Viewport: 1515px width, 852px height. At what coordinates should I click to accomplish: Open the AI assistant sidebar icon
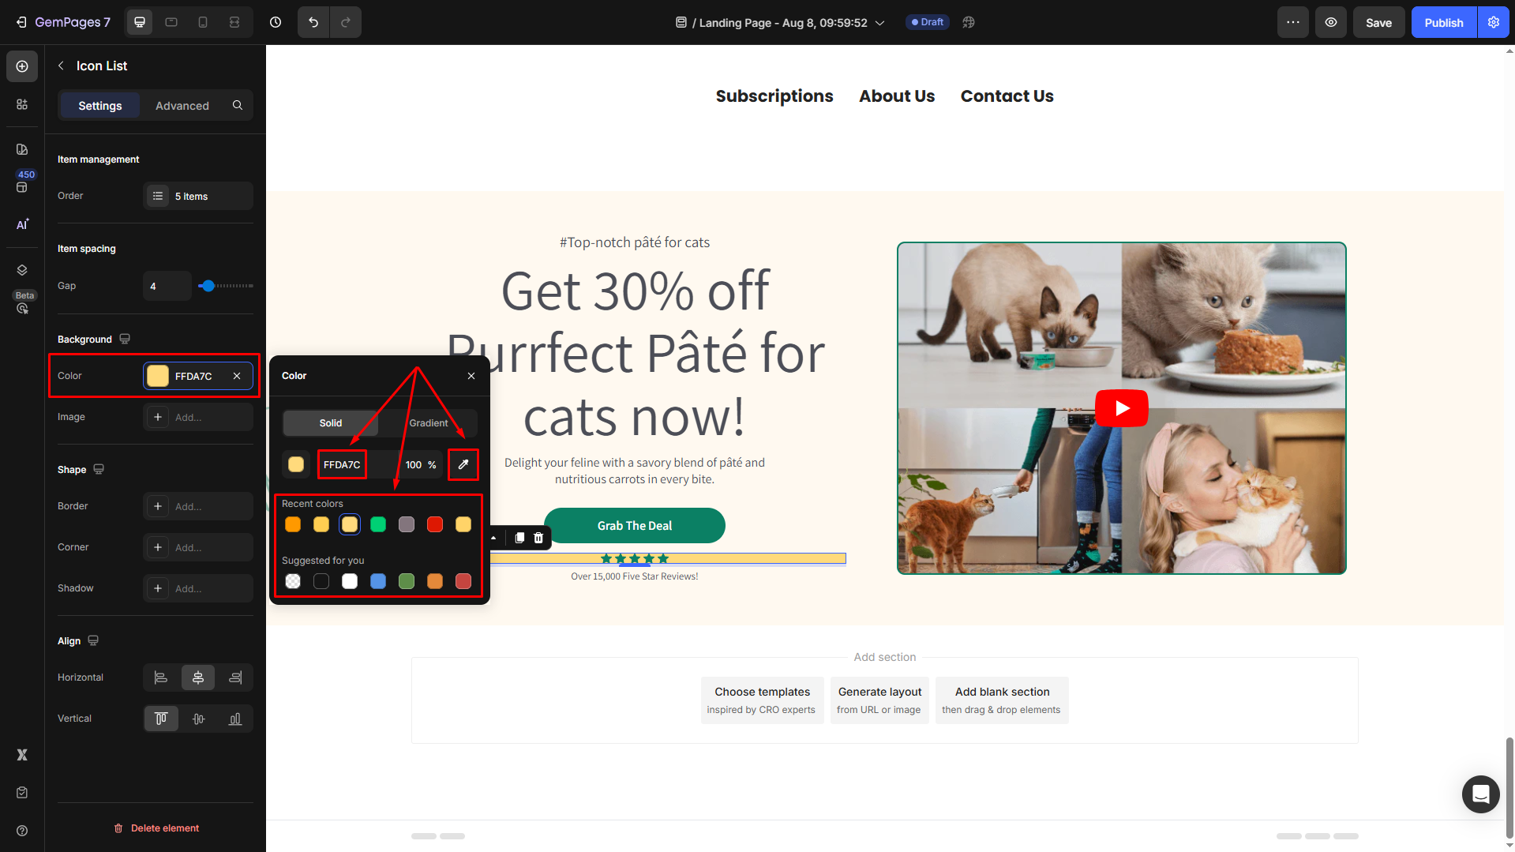(x=22, y=224)
